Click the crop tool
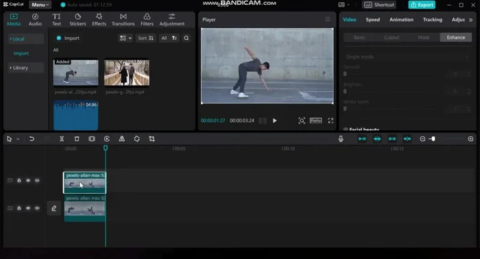This screenshot has height=259, width=480. click(152, 139)
